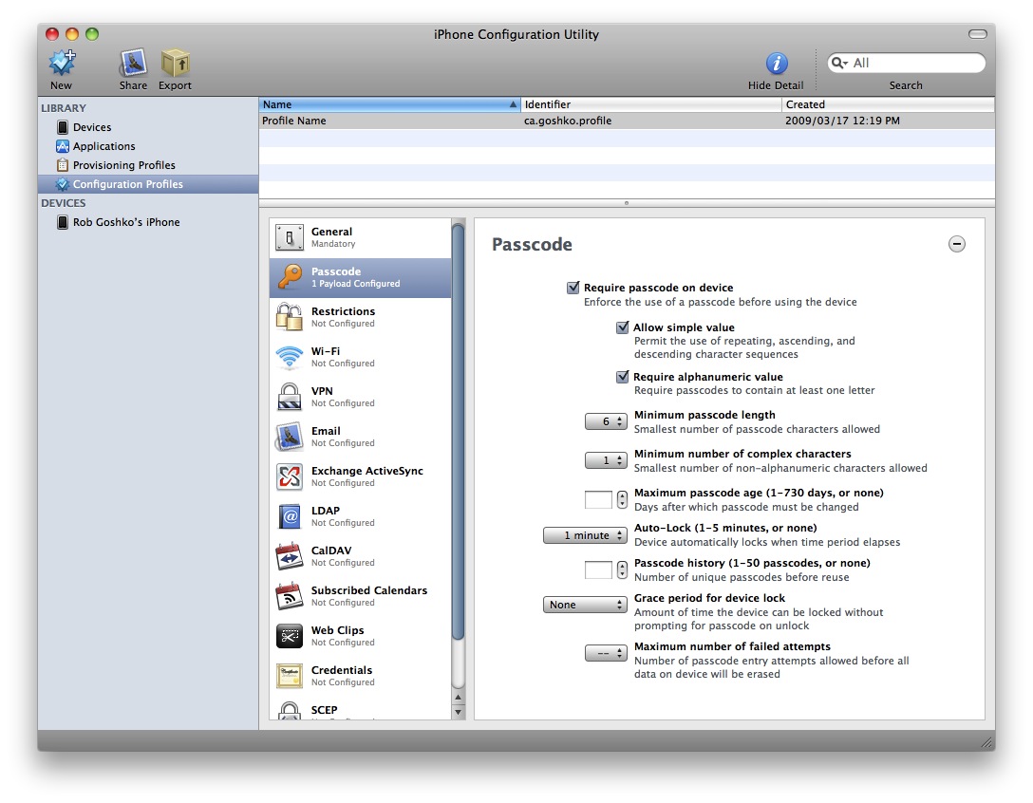Open the search magnifier options
The height and width of the screenshot is (803, 1033).
click(839, 63)
